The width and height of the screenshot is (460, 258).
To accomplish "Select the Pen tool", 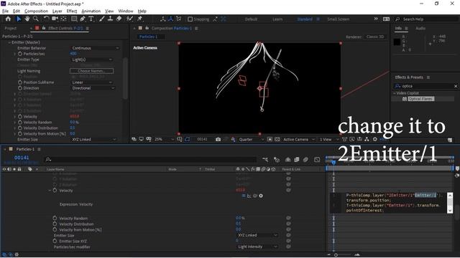I will [x=83, y=19].
